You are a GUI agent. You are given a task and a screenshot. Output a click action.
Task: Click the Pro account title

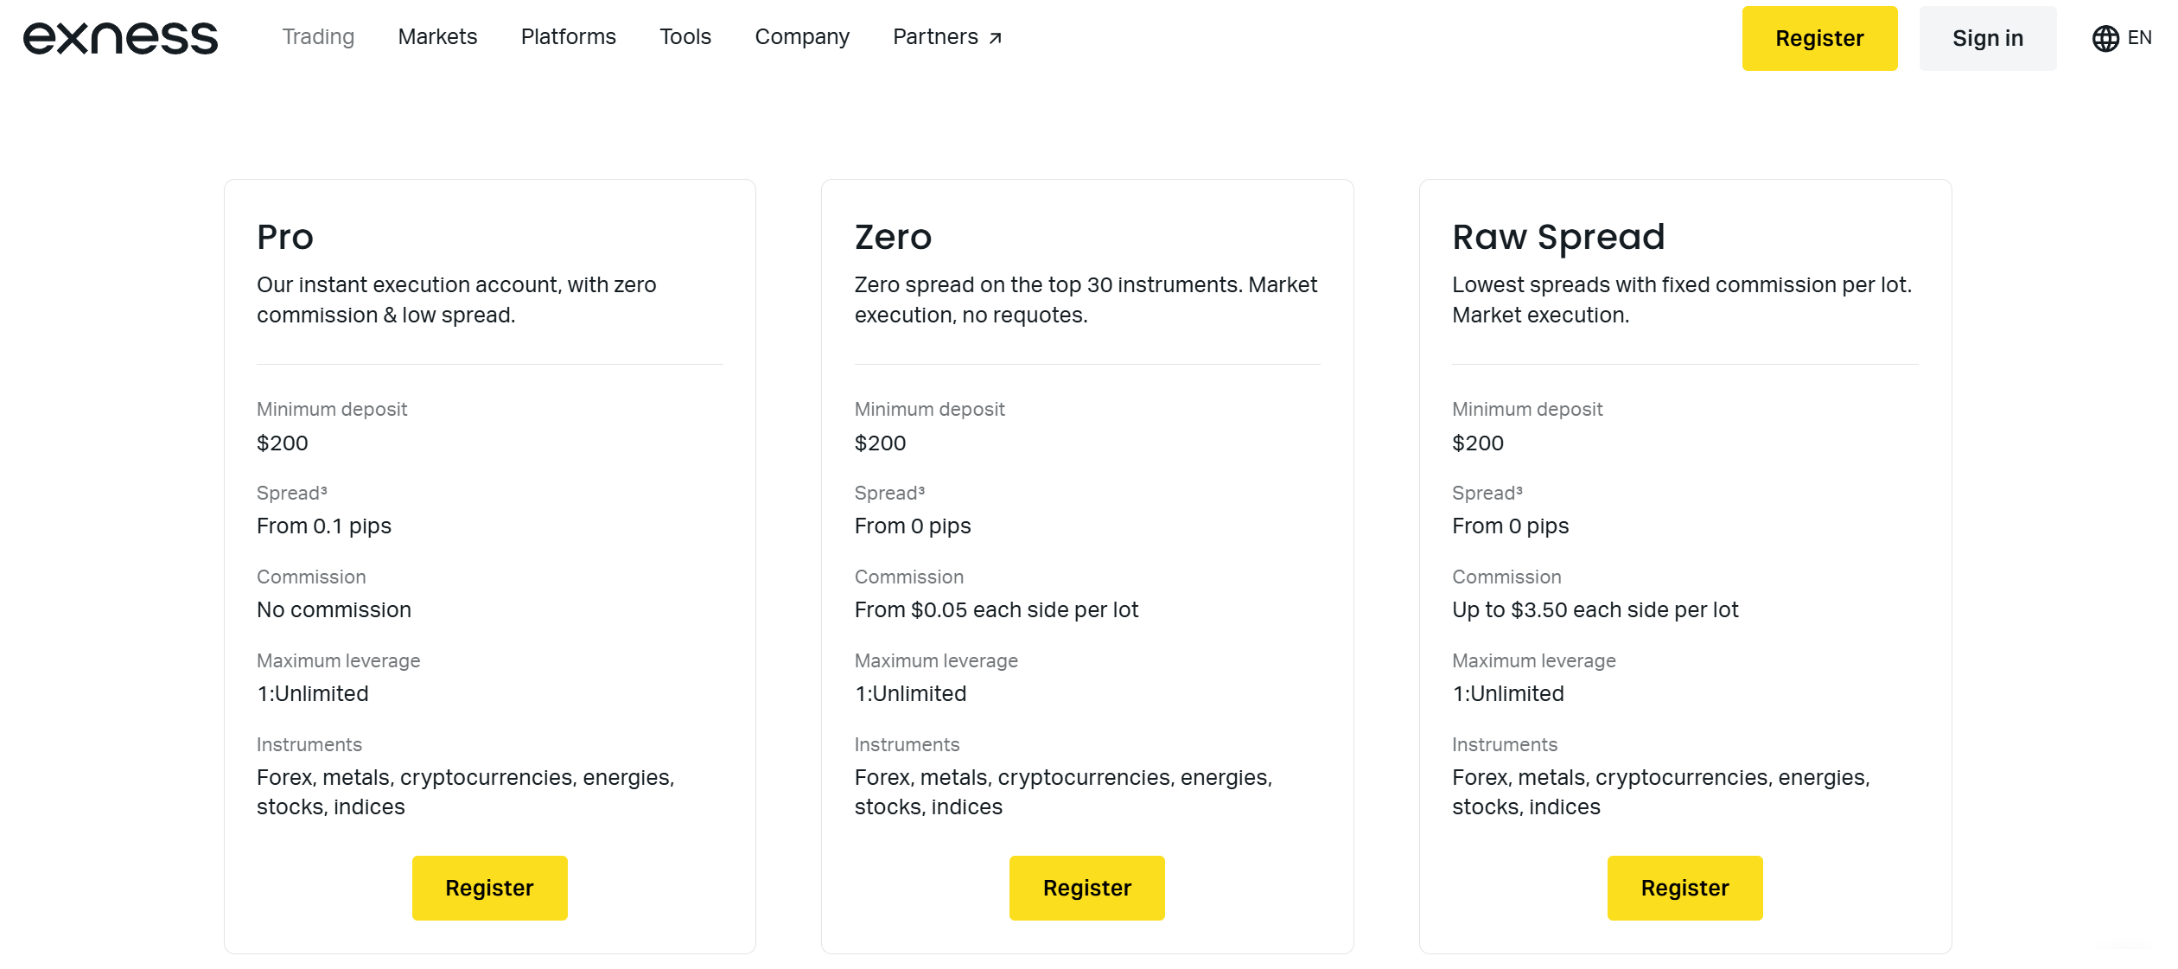[284, 237]
